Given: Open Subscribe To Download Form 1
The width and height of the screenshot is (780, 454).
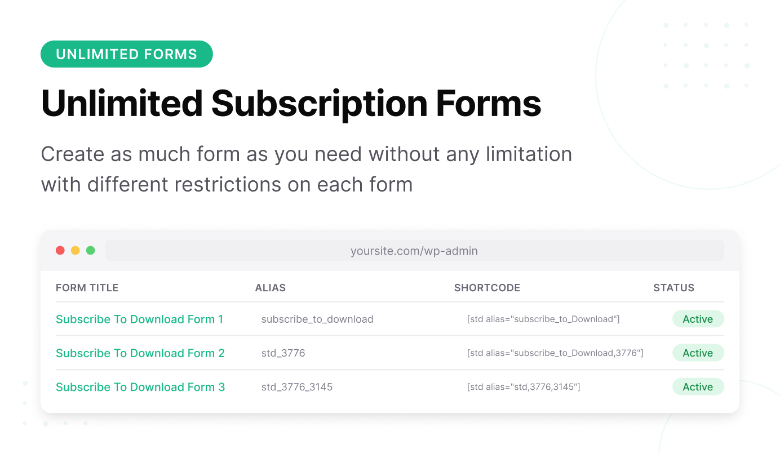Looking at the screenshot, I should 139,319.
